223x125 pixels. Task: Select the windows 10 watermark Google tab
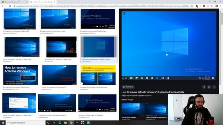43,2
